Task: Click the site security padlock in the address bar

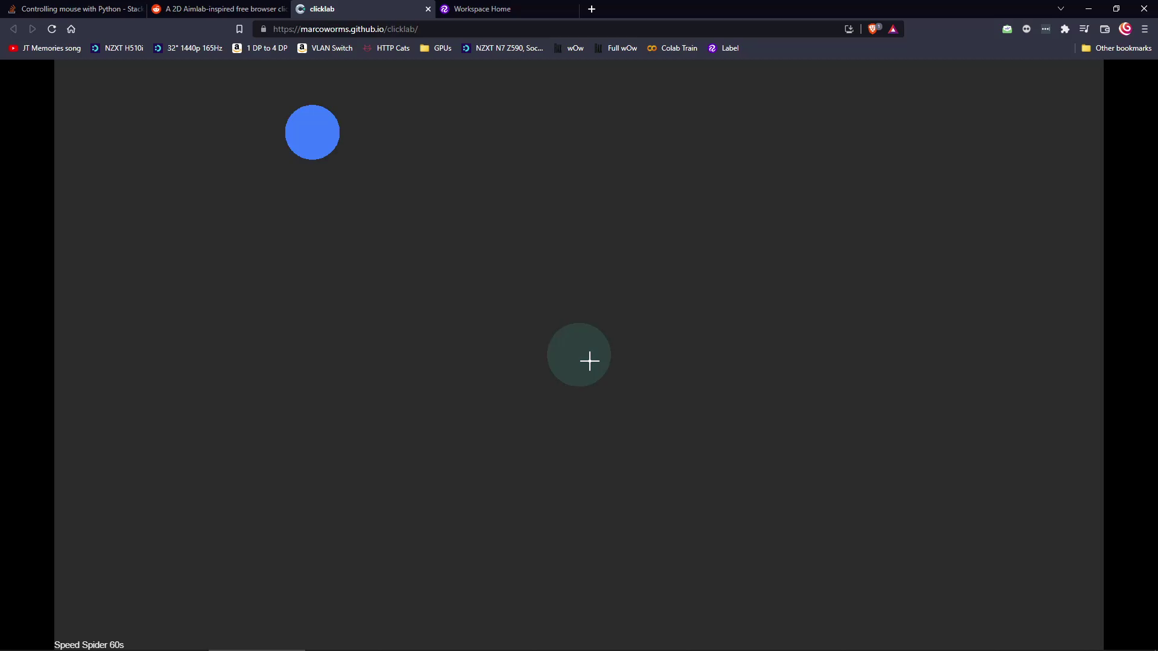Action: (x=263, y=29)
